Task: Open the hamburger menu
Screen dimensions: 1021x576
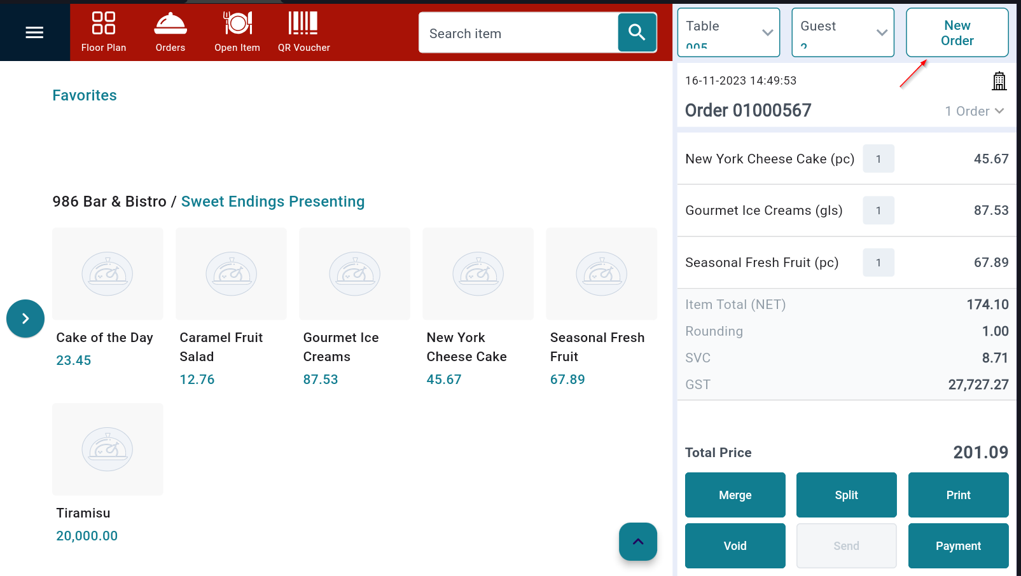Action: tap(34, 32)
